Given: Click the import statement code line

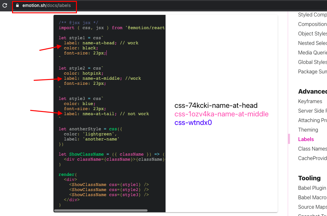Looking at the screenshot, I should pyautogui.click(x=112, y=28).
